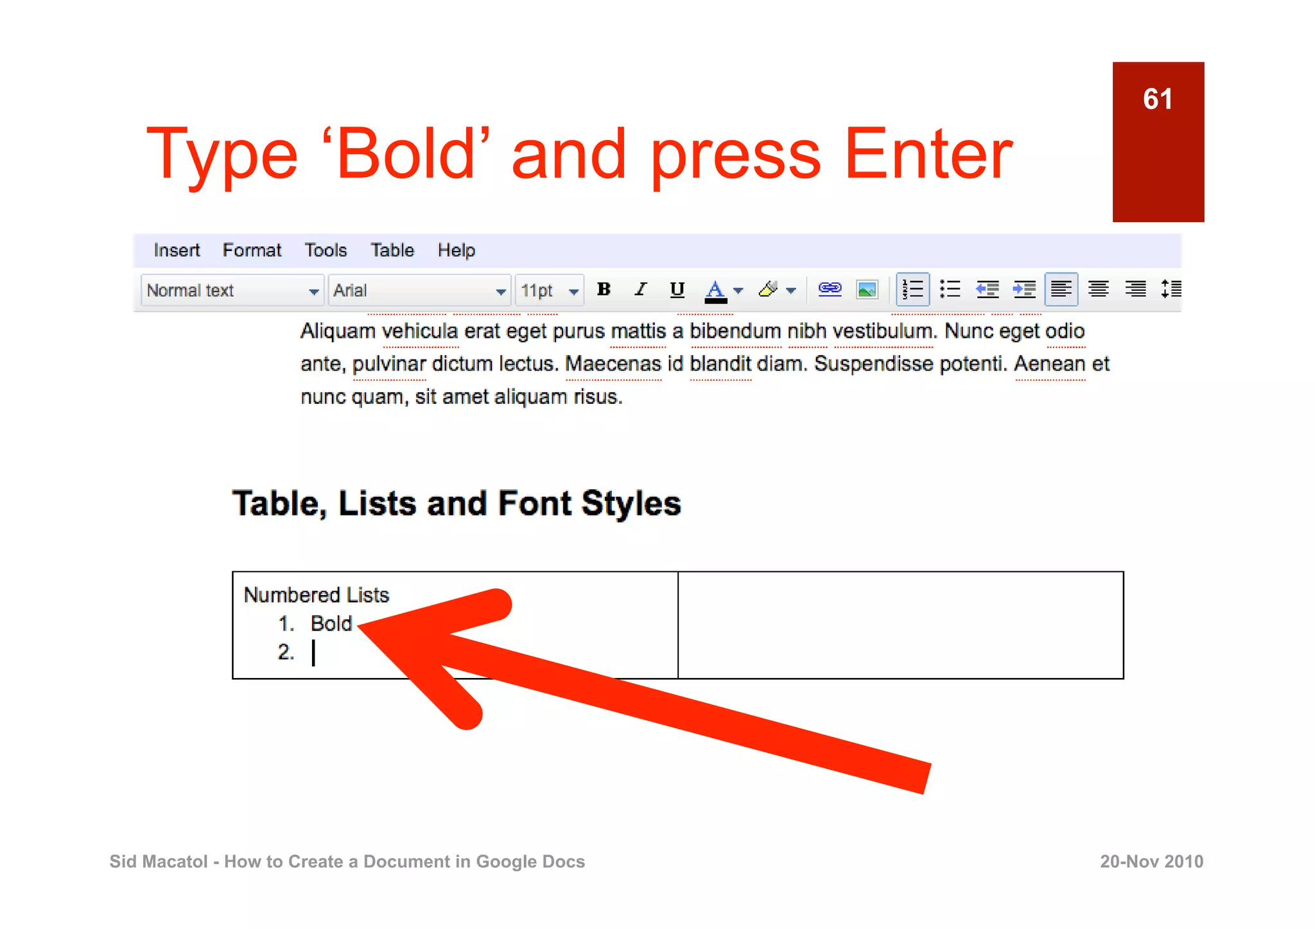Decrease indent of the paragraph

coord(987,290)
